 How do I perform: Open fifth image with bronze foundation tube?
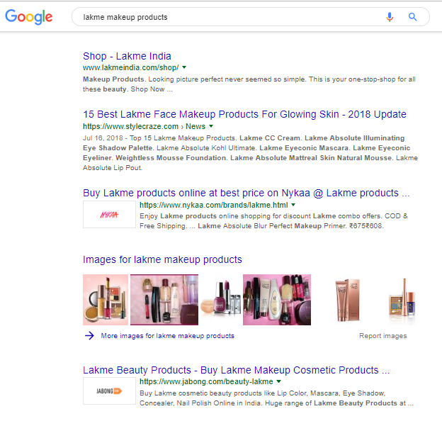click(x=348, y=300)
